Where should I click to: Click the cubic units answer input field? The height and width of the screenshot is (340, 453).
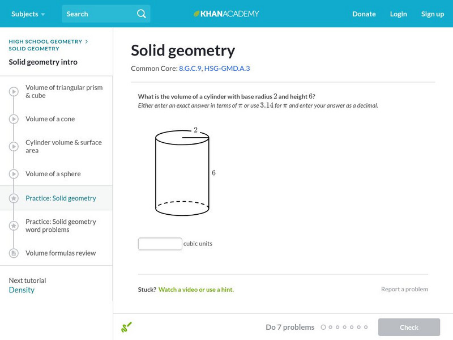(160, 244)
